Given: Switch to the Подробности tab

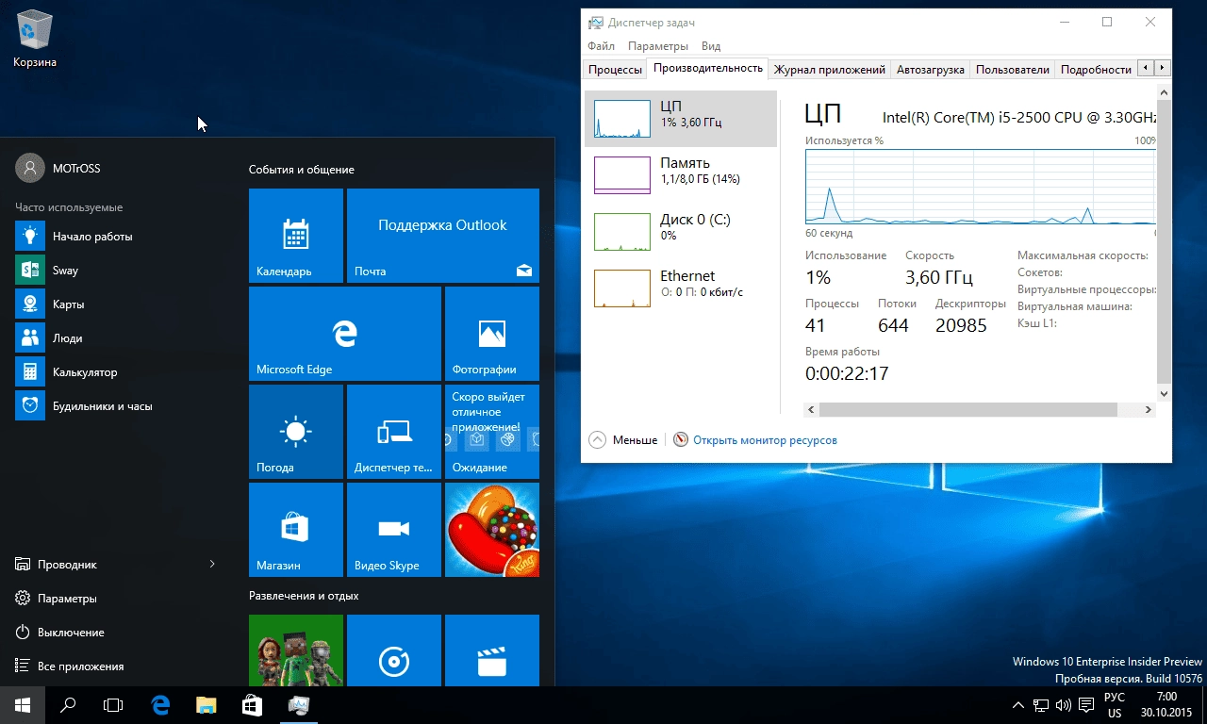Looking at the screenshot, I should tap(1095, 70).
